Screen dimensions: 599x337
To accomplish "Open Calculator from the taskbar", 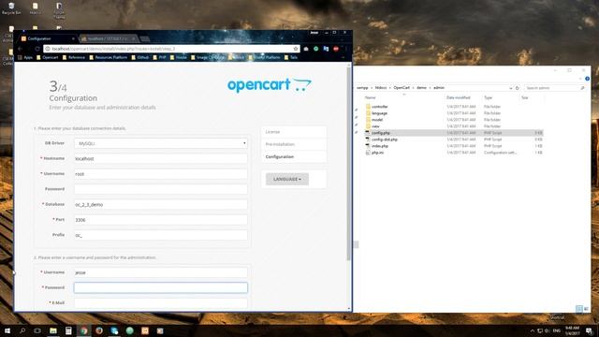I will click(68, 330).
